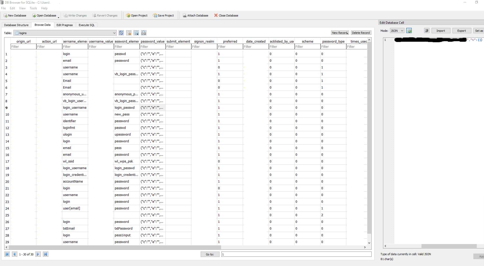Toggle automatic mode switching icon
The width and height of the screenshot is (484, 266).
[409, 31]
